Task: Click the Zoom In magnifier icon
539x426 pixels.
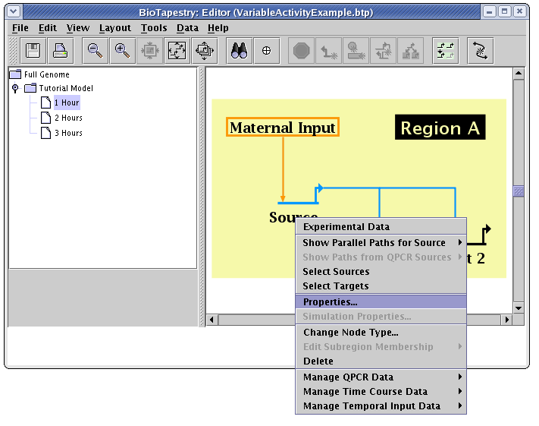Action: click(x=121, y=51)
